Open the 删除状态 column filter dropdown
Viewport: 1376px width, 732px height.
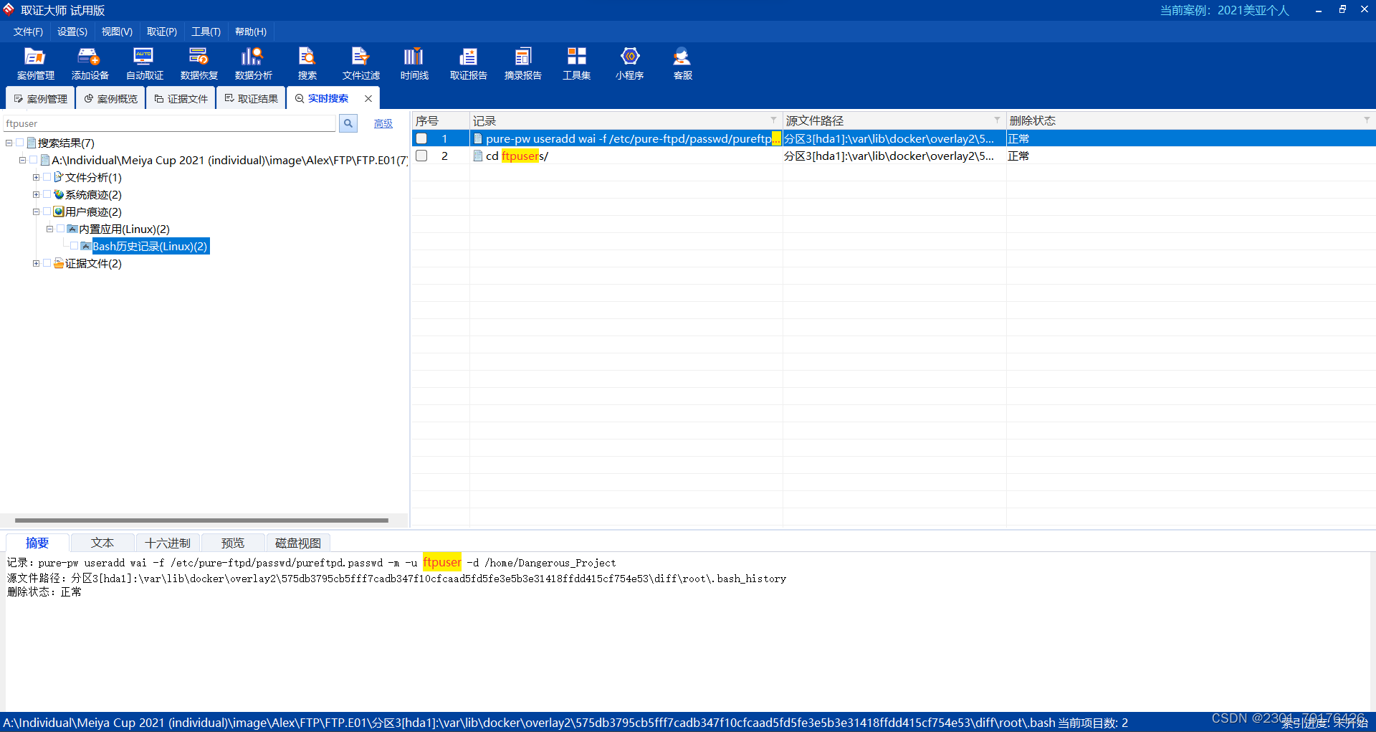point(1367,120)
